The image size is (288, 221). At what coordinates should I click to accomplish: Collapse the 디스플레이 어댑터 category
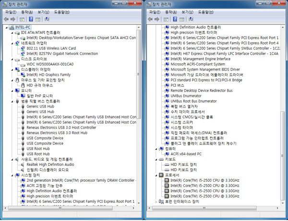click(12, 70)
